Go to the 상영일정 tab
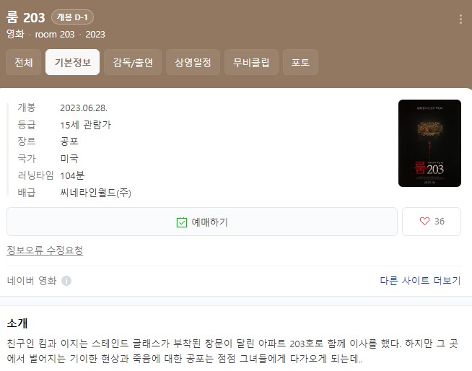 pos(193,62)
